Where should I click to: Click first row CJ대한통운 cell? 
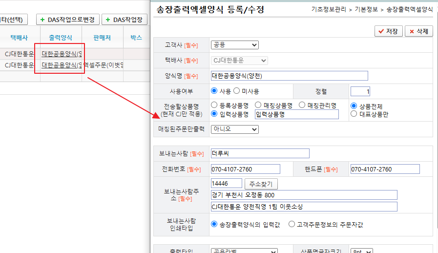click(x=19, y=54)
